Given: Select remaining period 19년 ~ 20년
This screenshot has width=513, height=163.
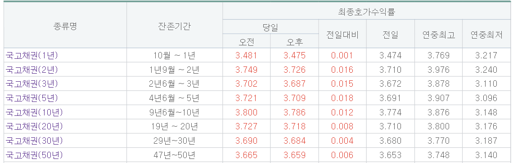Looking at the screenshot, I should (175, 127).
